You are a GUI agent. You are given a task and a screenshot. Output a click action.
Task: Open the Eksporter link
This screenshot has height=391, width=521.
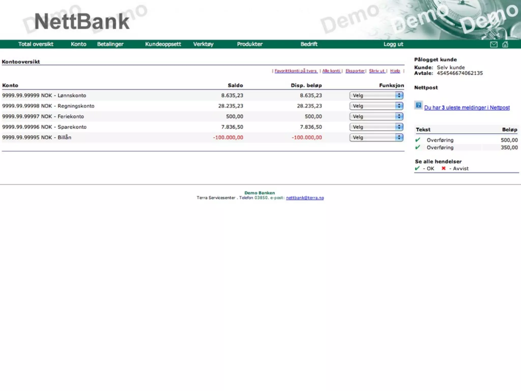pos(355,71)
